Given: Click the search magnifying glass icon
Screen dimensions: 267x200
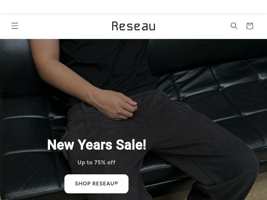Looking at the screenshot, I should [x=234, y=26].
